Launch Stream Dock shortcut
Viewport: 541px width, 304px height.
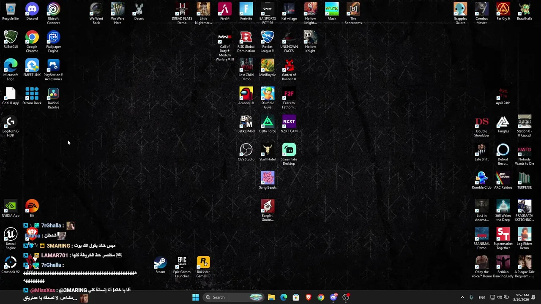coord(32,96)
